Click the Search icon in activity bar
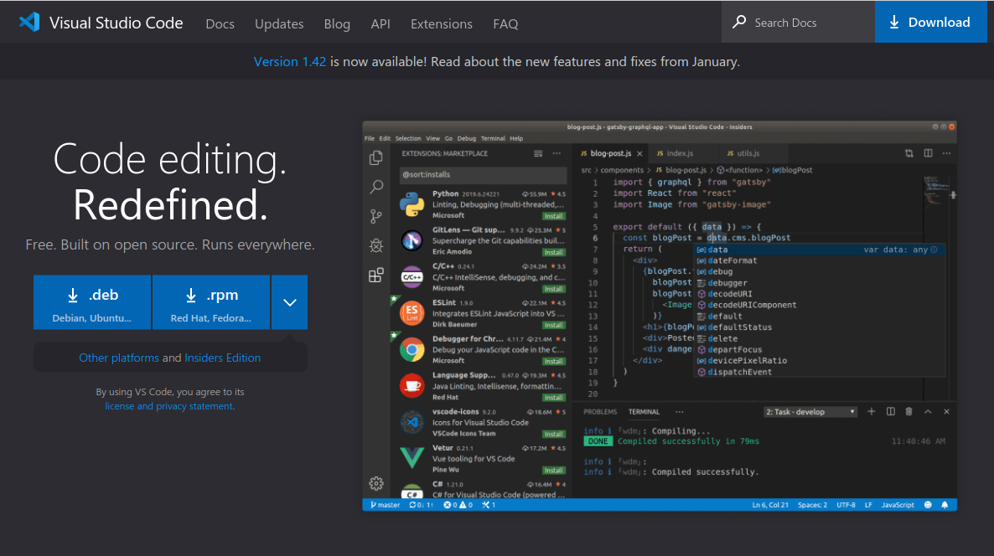 pyautogui.click(x=376, y=186)
